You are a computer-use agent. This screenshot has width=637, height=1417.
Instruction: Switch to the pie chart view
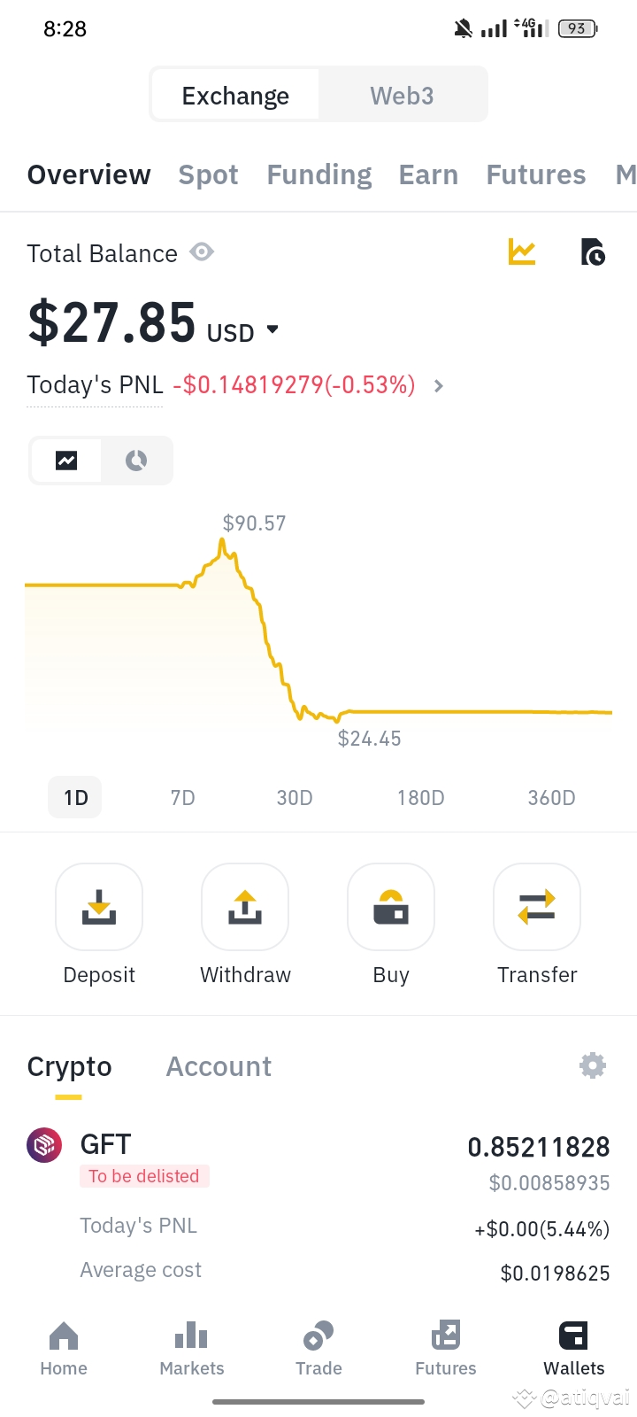coord(136,461)
